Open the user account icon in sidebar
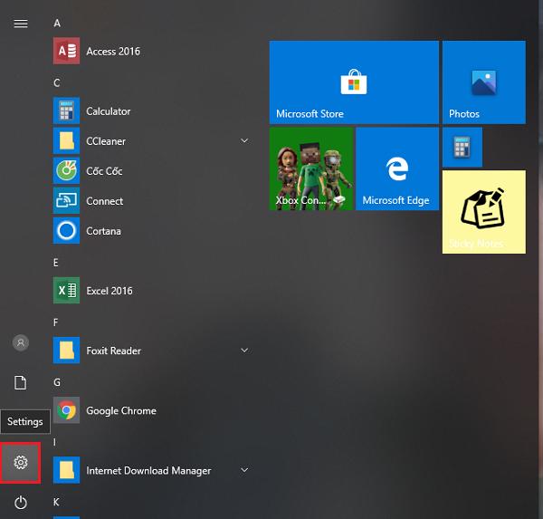Screen dimensions: 543x519 pos(21,343)
